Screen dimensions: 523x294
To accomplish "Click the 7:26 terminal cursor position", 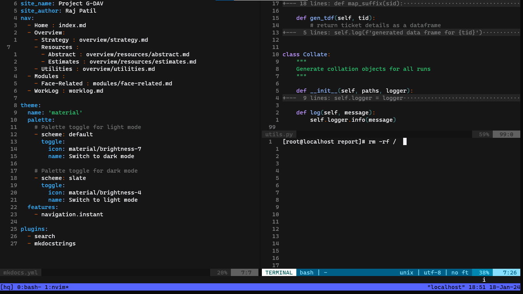I will coord(507,273).
